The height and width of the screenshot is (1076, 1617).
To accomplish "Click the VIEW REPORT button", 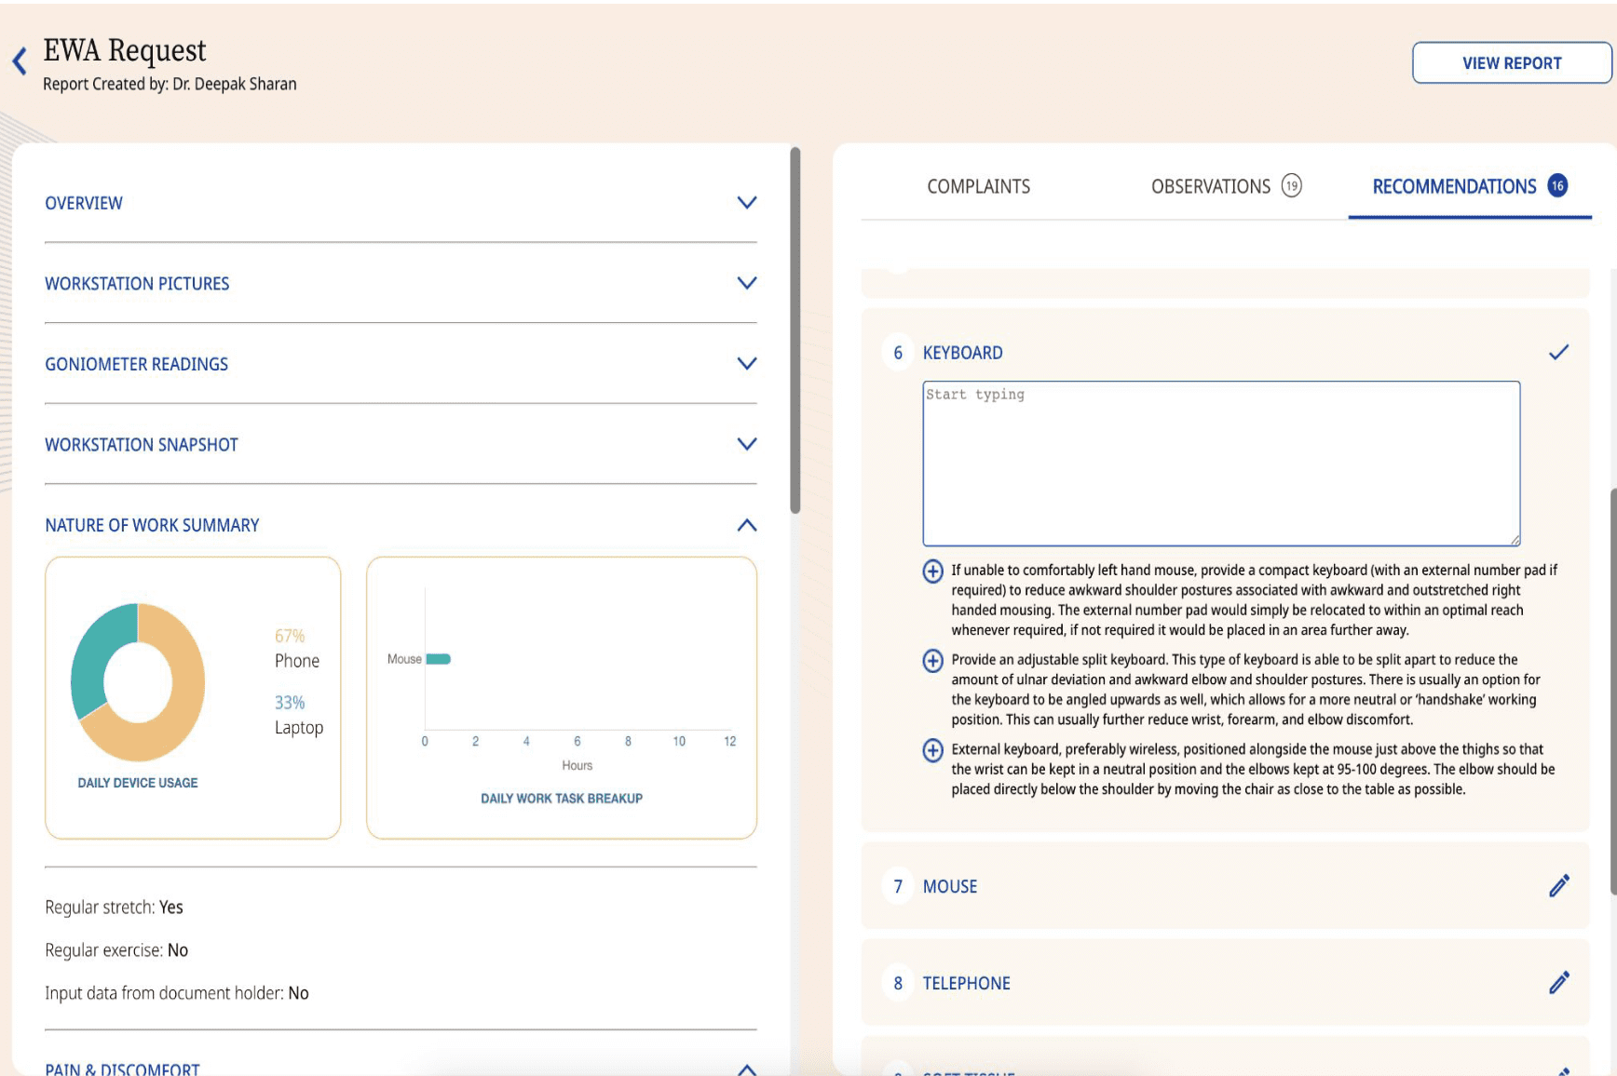I will pyautogui.click(x=1511, y=63).
